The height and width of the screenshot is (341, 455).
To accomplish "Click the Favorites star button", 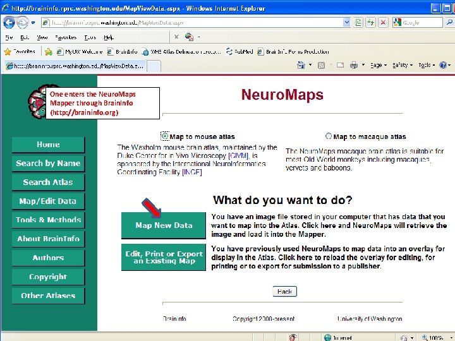I will pos(20,52).
